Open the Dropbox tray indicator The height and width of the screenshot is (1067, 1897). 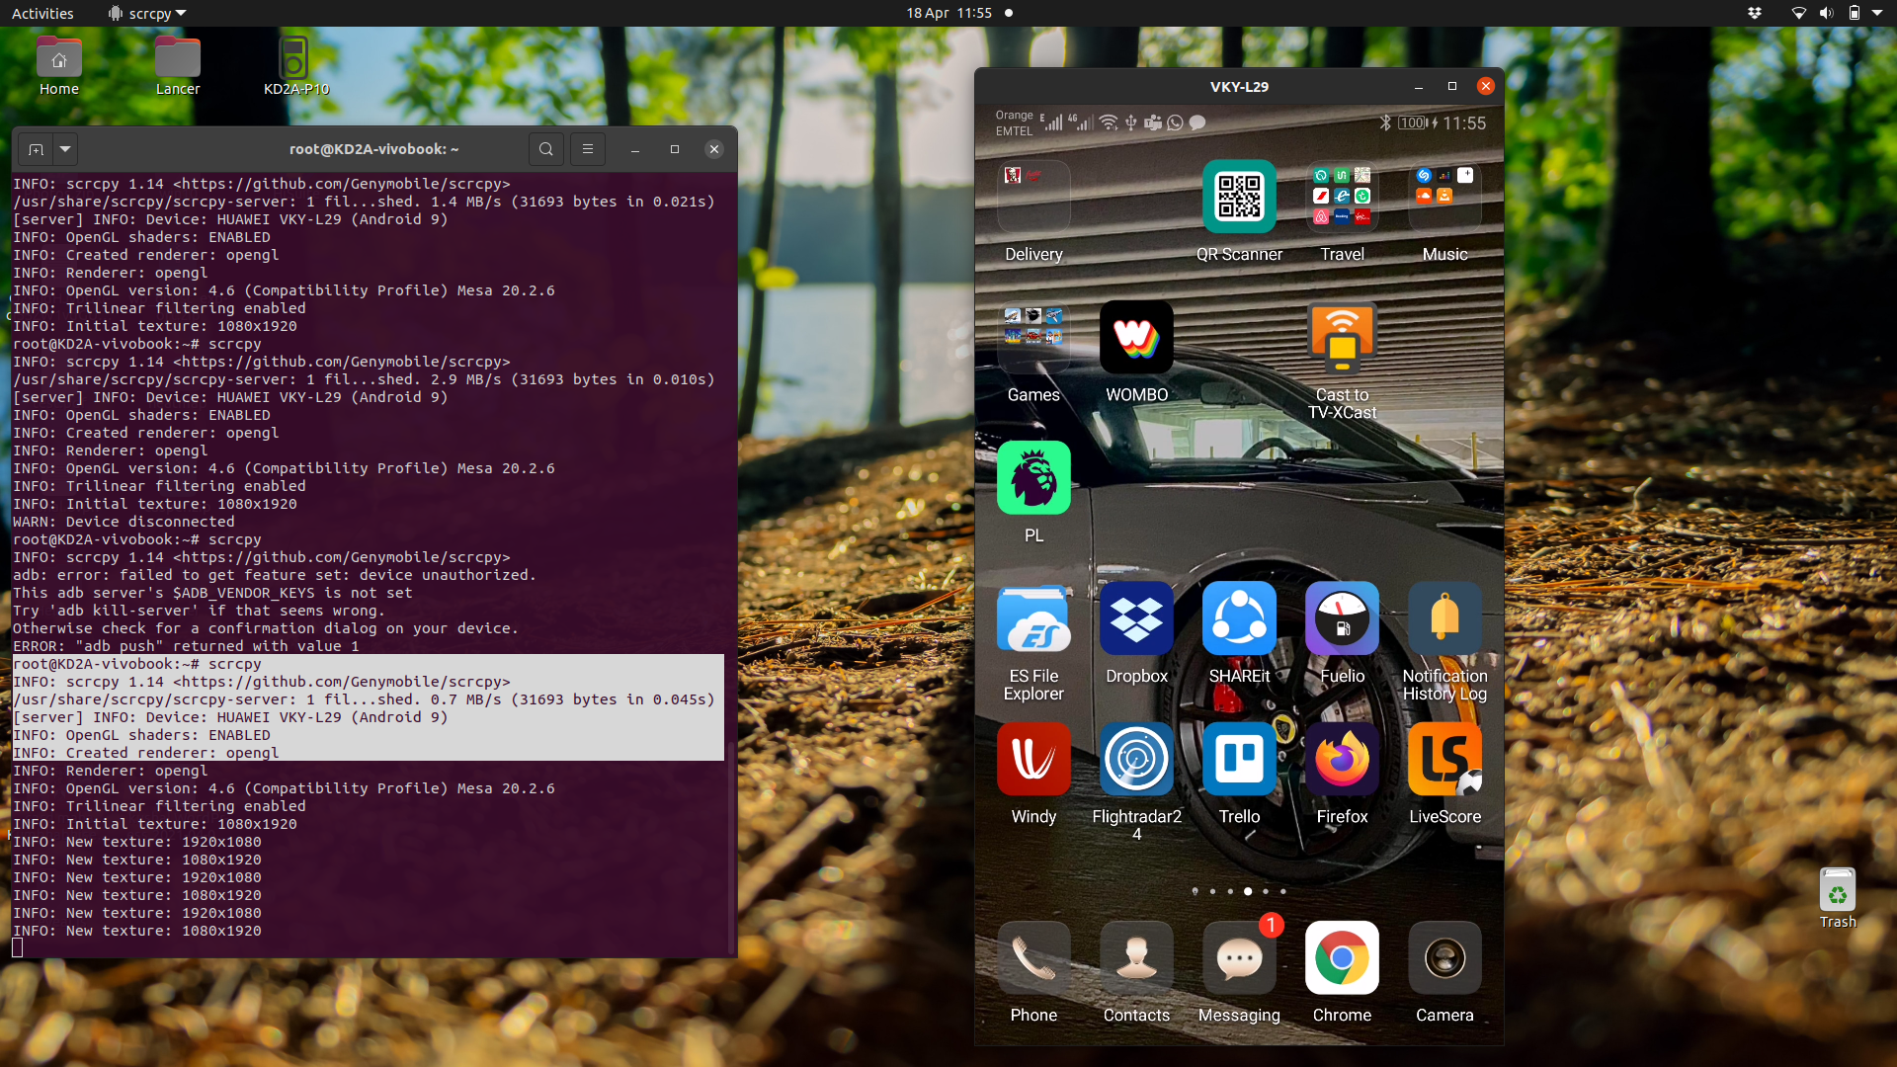pos(1755,13)
